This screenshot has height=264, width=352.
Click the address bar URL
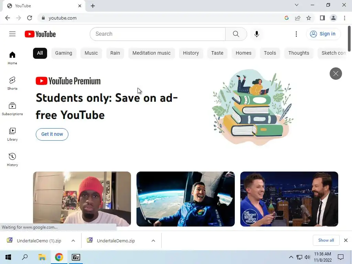coord(63,18)
